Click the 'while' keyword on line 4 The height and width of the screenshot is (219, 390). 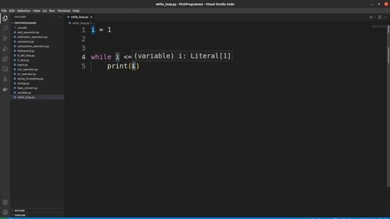tap(101, 57)
